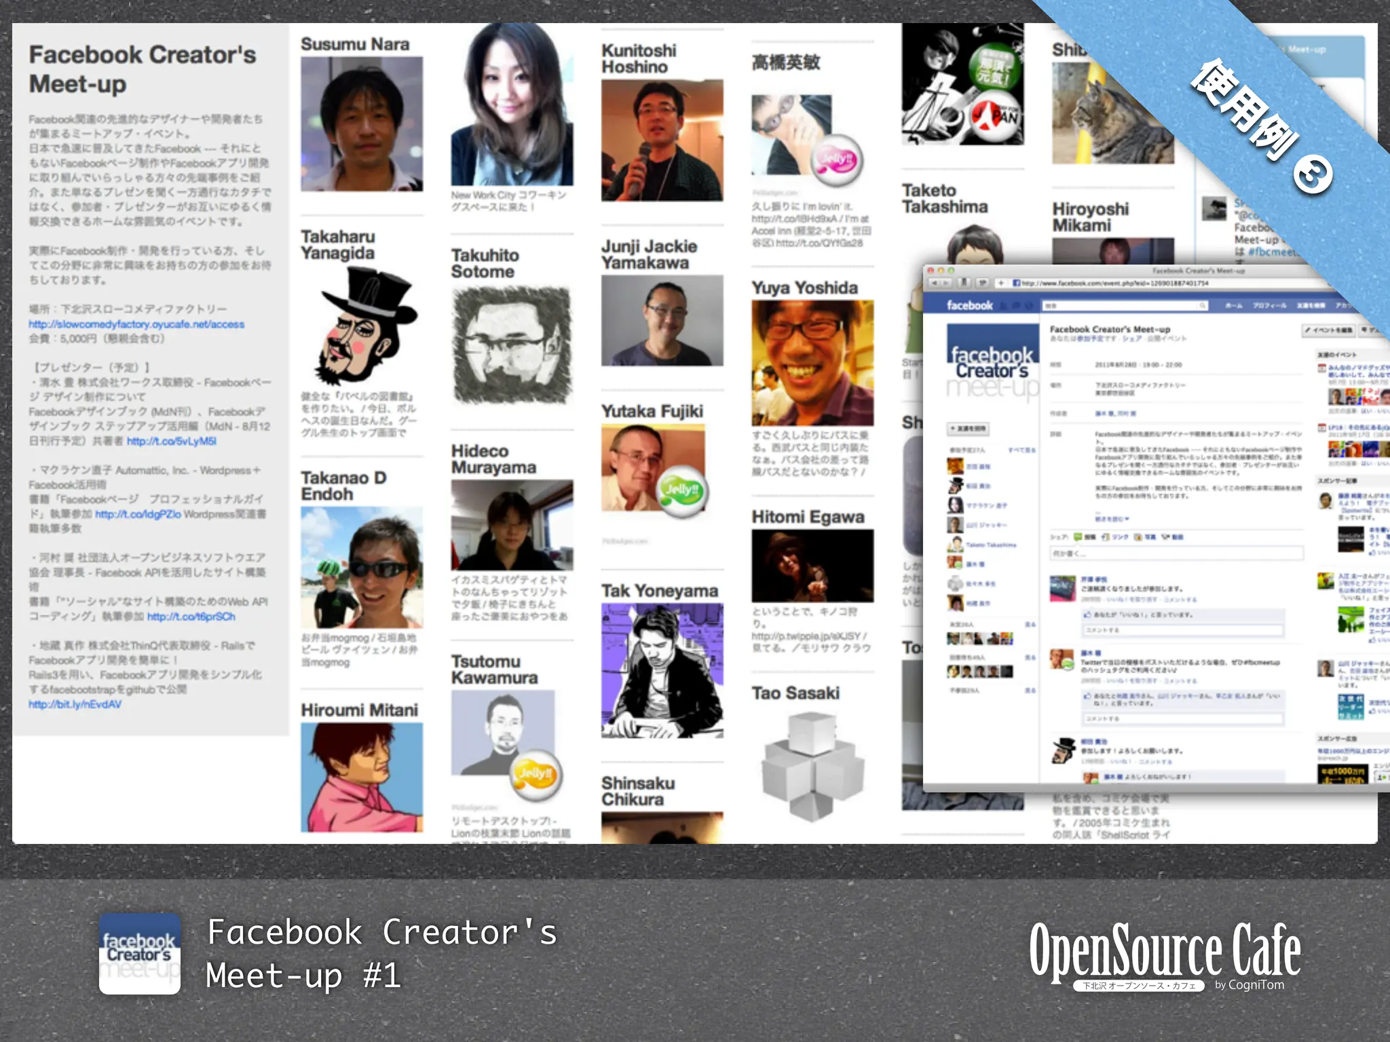
Task: Click the second calendar icon in friends' events
Action: [x=1321, y=427]
